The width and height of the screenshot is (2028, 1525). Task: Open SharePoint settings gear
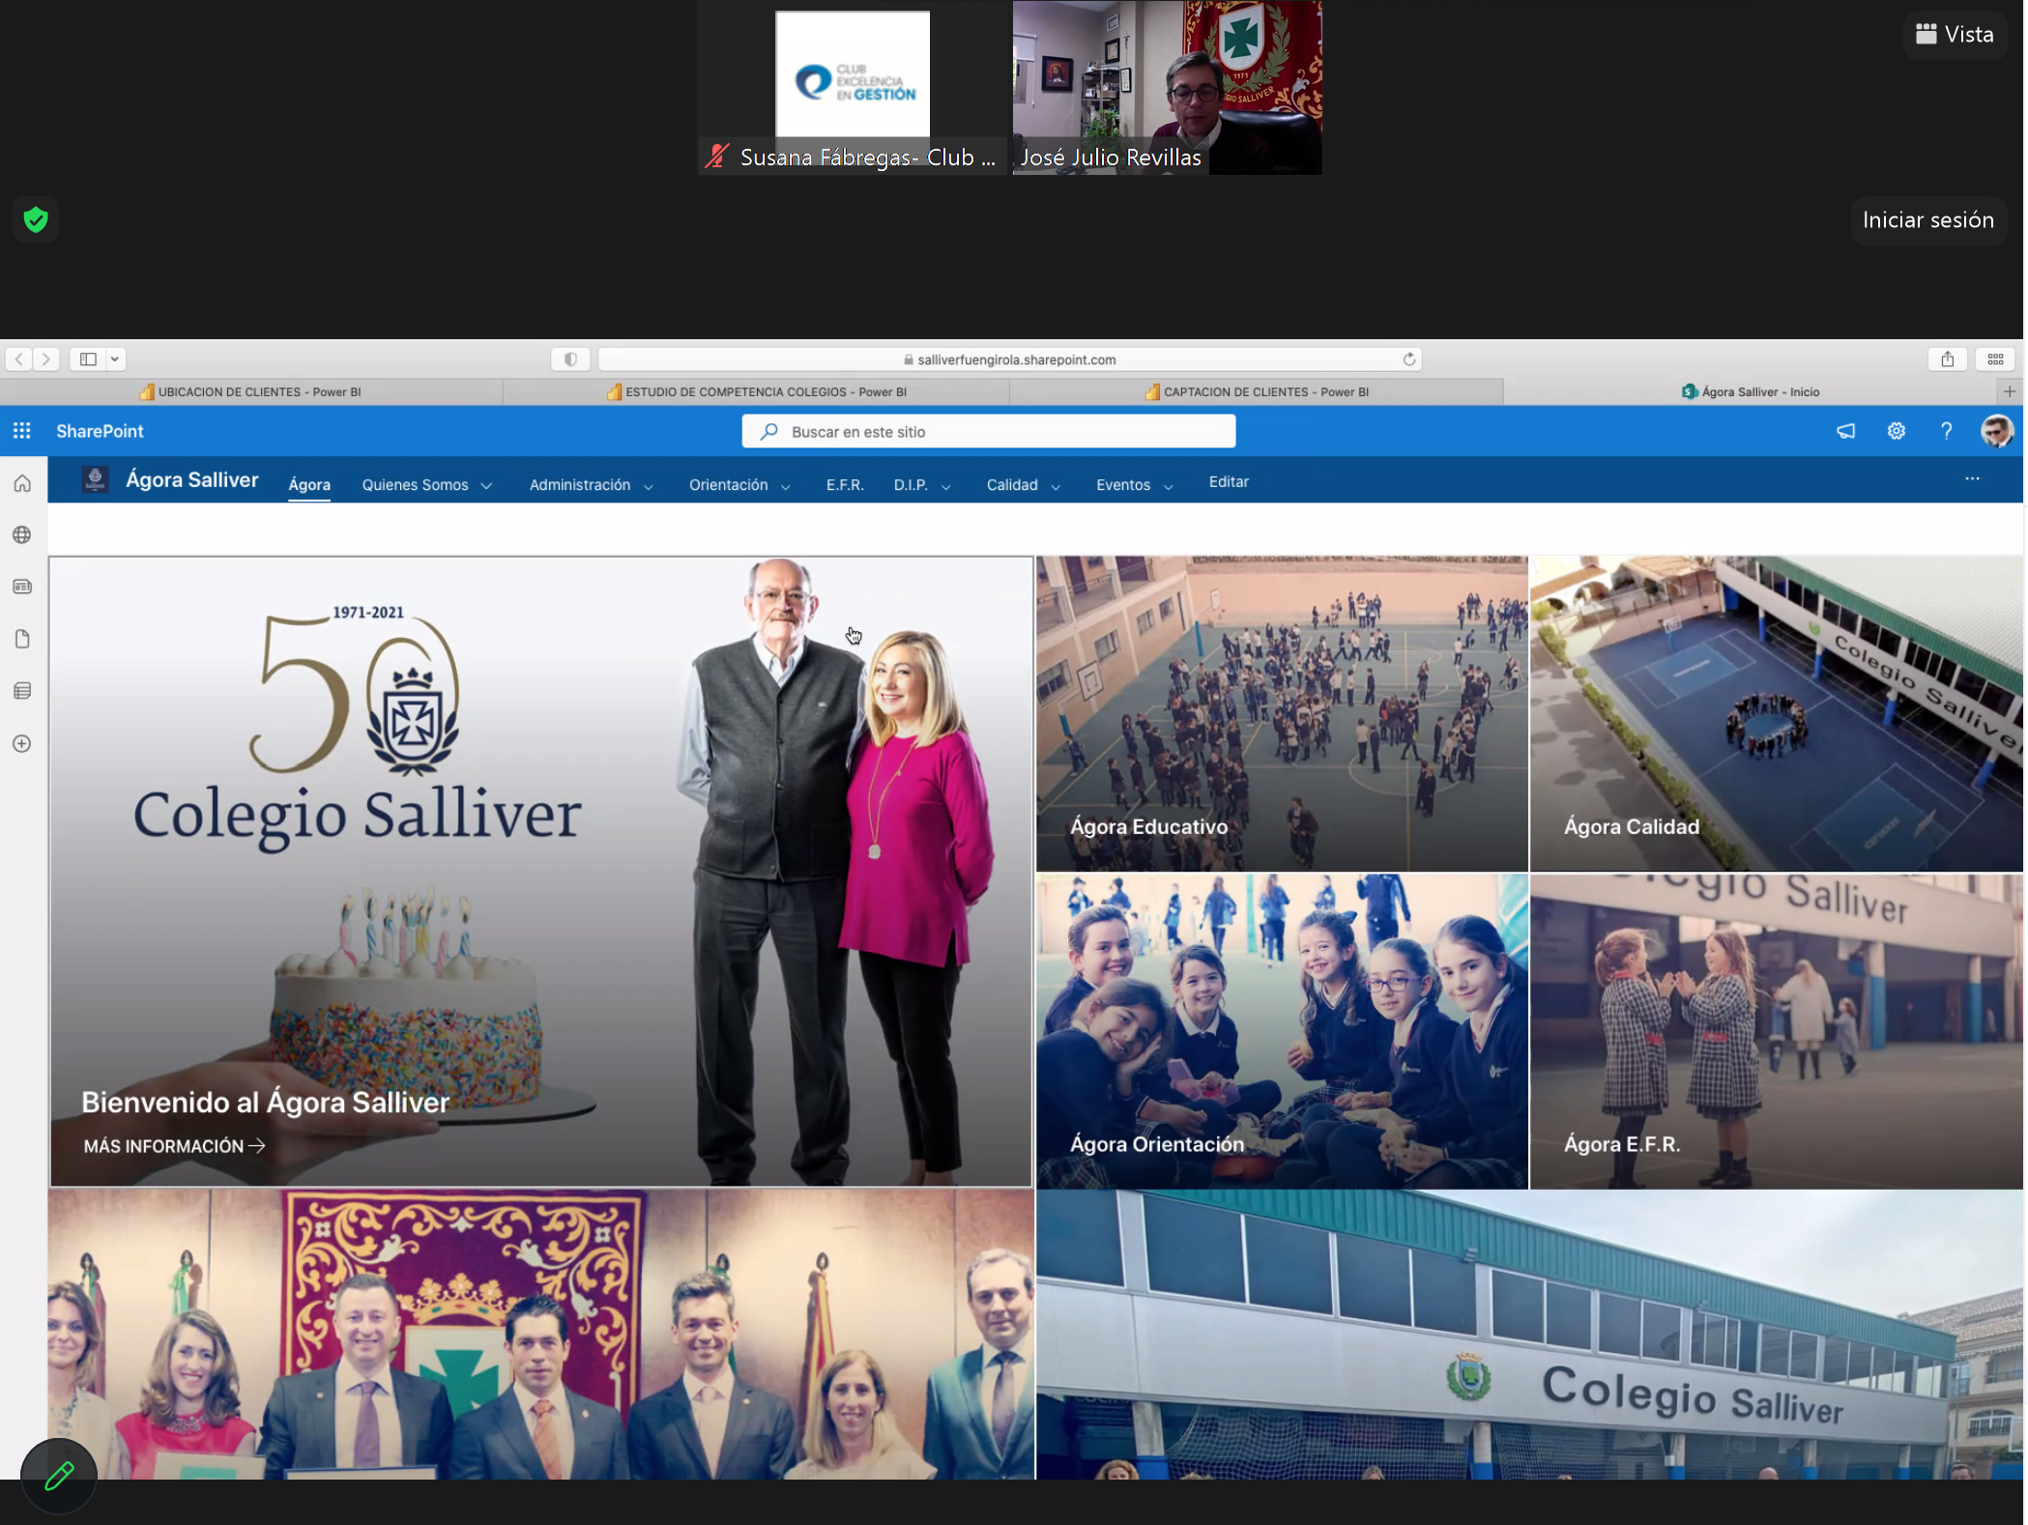pos(1897,431)
